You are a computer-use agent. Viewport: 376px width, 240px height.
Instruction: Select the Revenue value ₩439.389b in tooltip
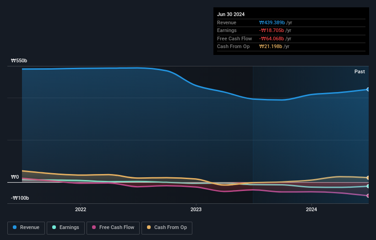pyautogui.click(x=272, y=22)
